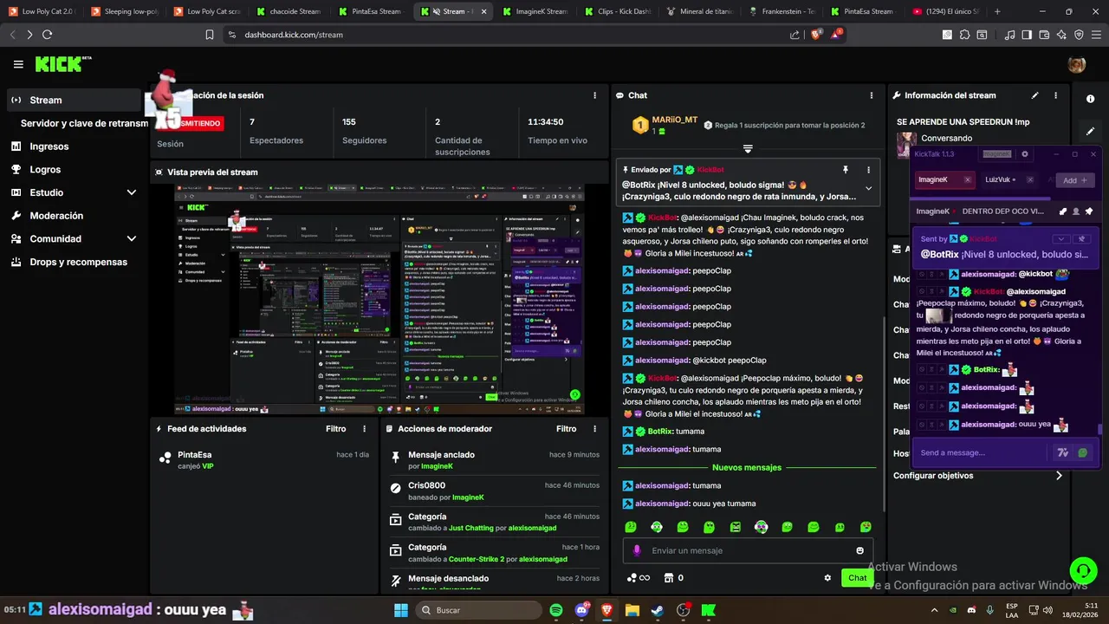Open options for the session information panel
Screen dimensions: 1109x624
point(594,95)
